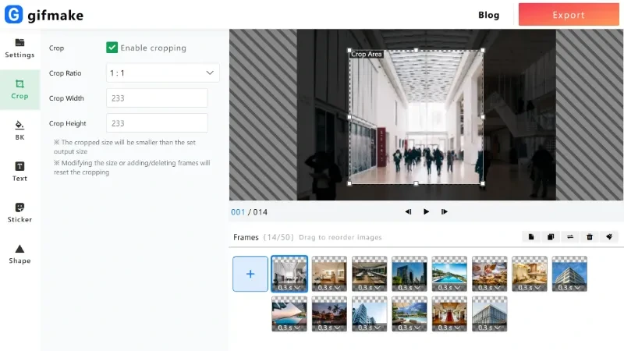The height and width of the screenshot is (351, 624).
Task: Step forward to the next frame
Action: pyautogui.click(x=445, y=211)
